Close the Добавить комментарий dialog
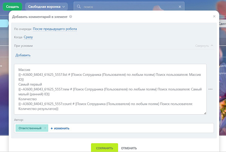This screenshot has width=226, height=152. (214, 16)
